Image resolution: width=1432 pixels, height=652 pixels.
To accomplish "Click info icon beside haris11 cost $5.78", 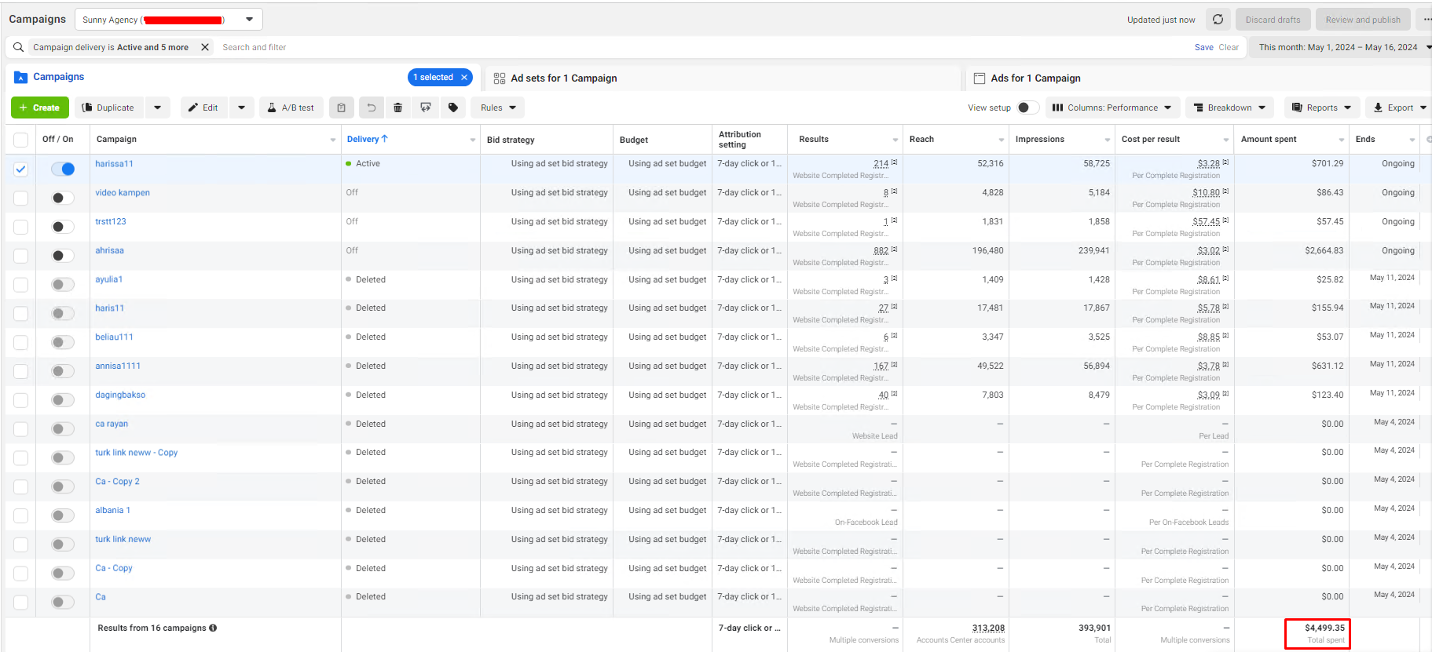I will (1225, 307).
